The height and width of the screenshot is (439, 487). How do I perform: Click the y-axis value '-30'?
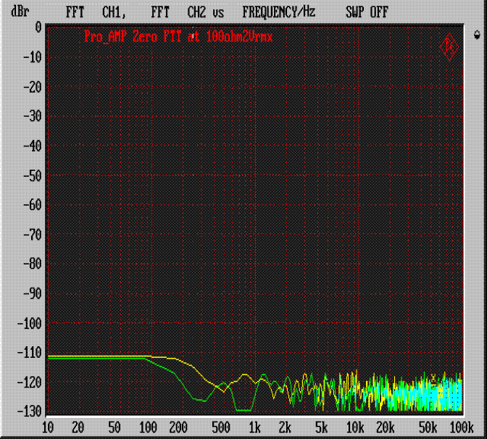[33, 117]
